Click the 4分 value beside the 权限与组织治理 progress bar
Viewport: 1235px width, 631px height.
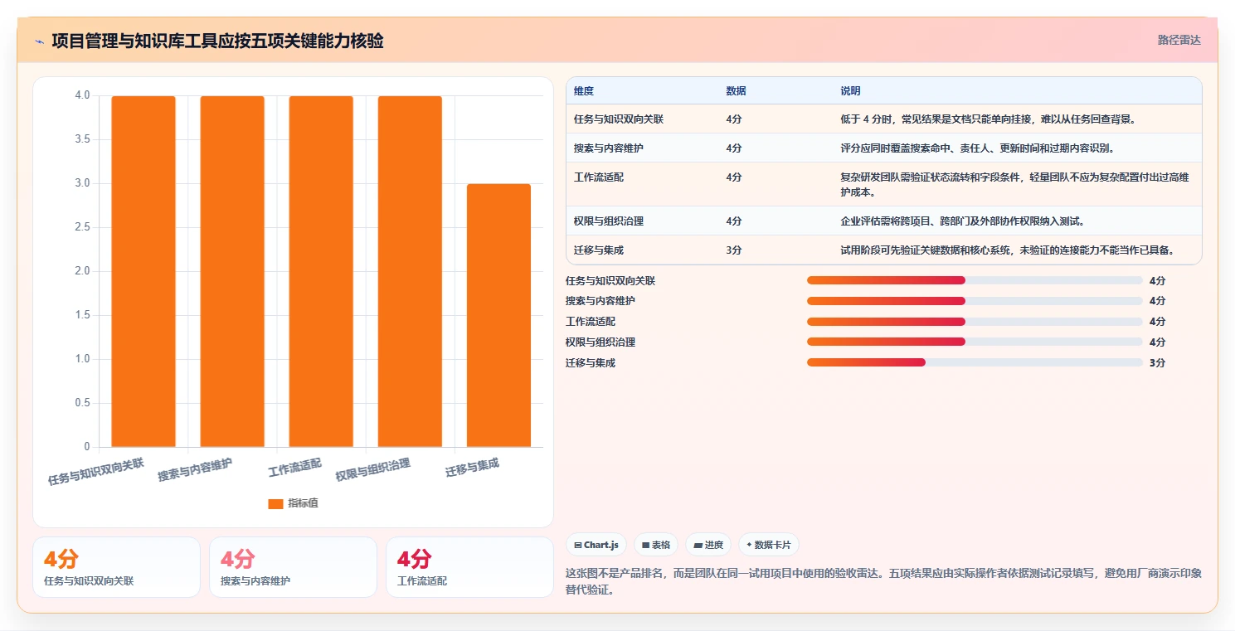click(x=1157, y=342)
